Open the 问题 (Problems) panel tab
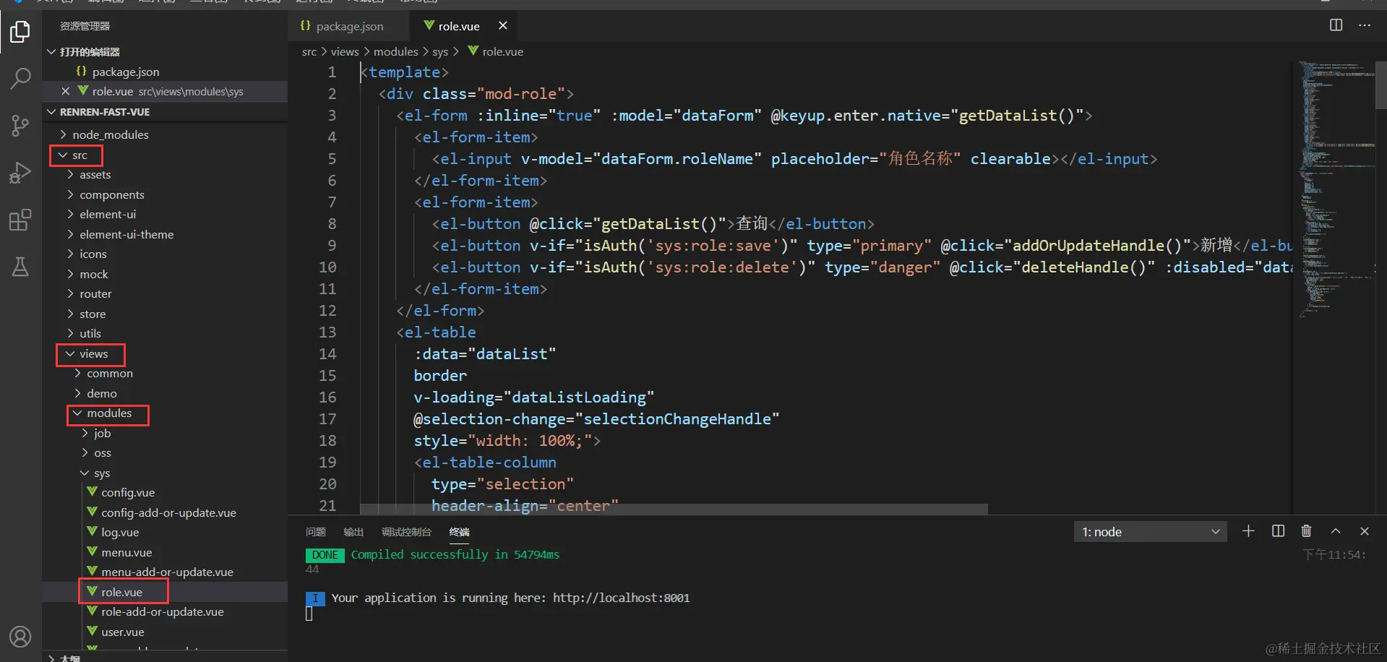This screenshot has width=1387, height=662. (x=316, y=532)
